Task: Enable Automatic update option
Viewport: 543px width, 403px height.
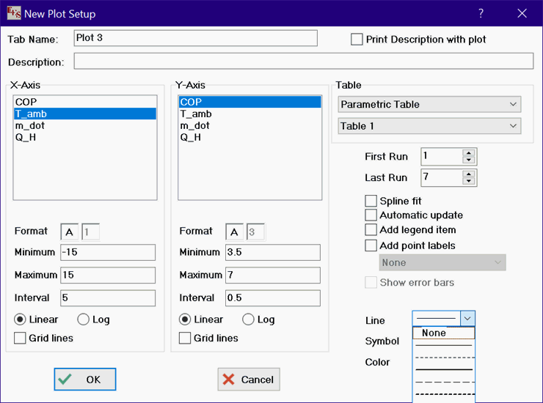Action: click(x=371, y=215)
